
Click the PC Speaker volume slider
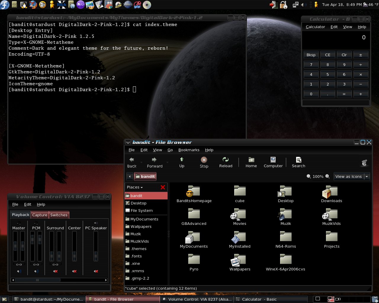pyautogui.click(x=96, y=246)
